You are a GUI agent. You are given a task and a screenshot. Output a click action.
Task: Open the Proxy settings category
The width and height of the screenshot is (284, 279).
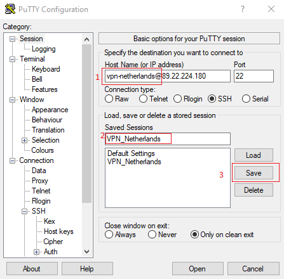click(x=40, y=181)
